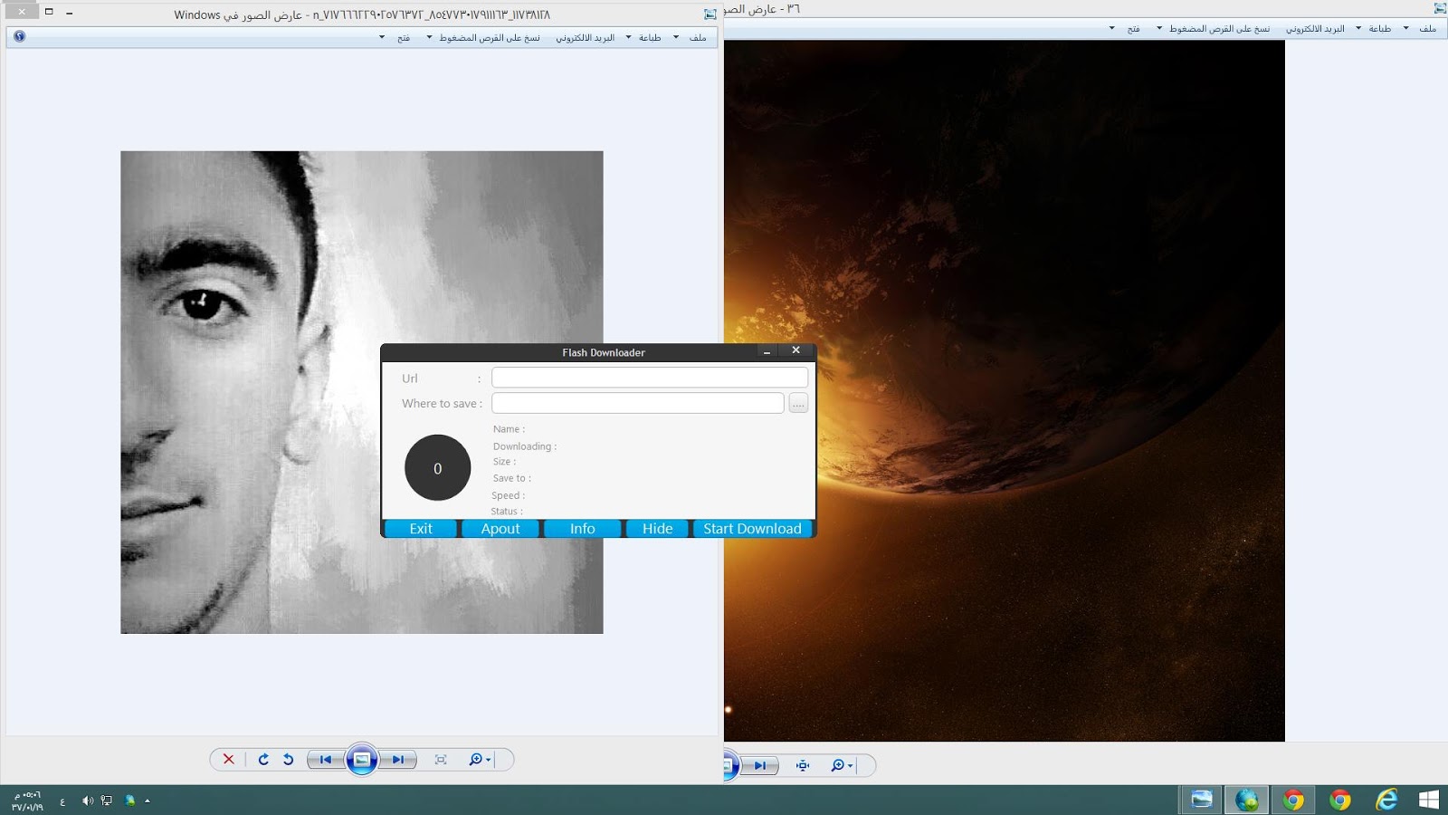Go to the next image using the forward icon

pyautogui.click(x=397, y=760)
